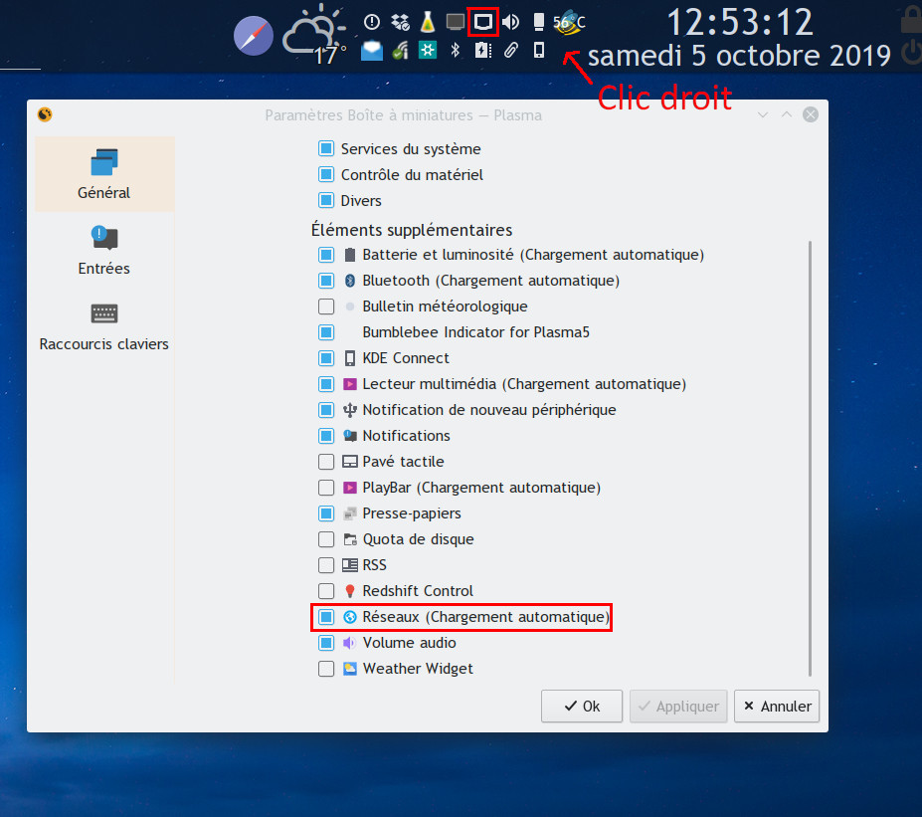The image size is (922, 817).
Task: Switch to the Général section
Action: pyautogui.click(x=104, y=174)
